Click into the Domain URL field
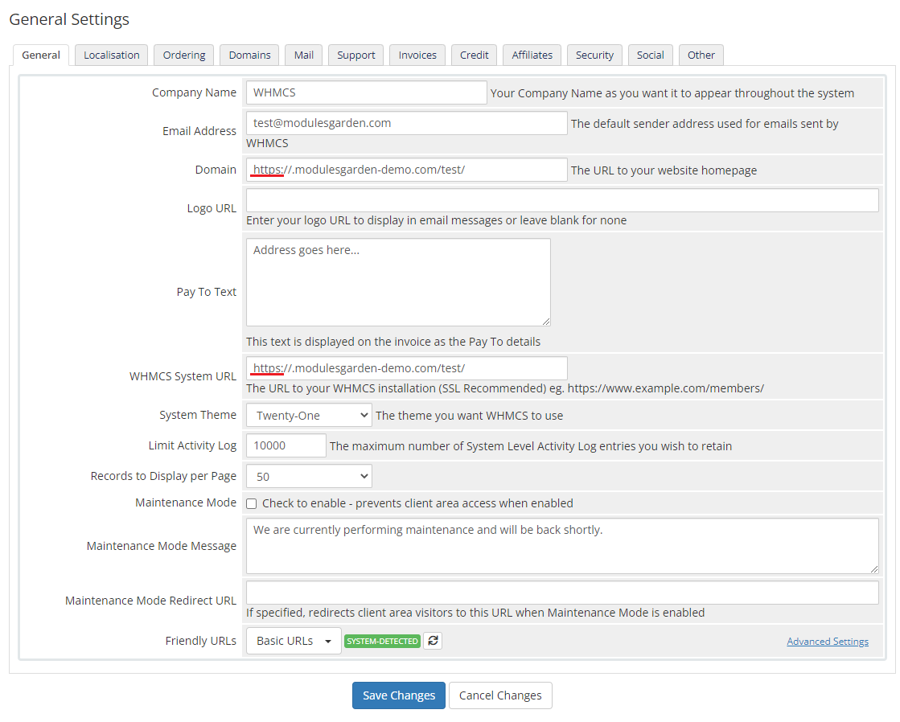Image resolution: width=900 pixels, height=722 pixels. (406, 170)
